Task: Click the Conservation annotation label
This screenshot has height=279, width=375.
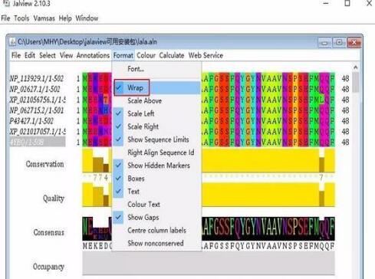Action: tap(44, 164)
